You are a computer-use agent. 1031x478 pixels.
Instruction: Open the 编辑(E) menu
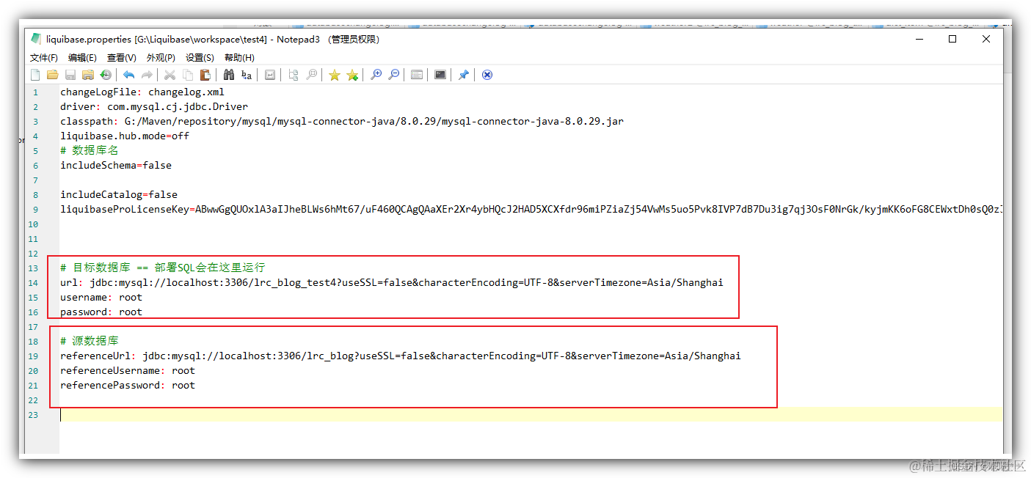pyautogui.click(x=82, y=57)
